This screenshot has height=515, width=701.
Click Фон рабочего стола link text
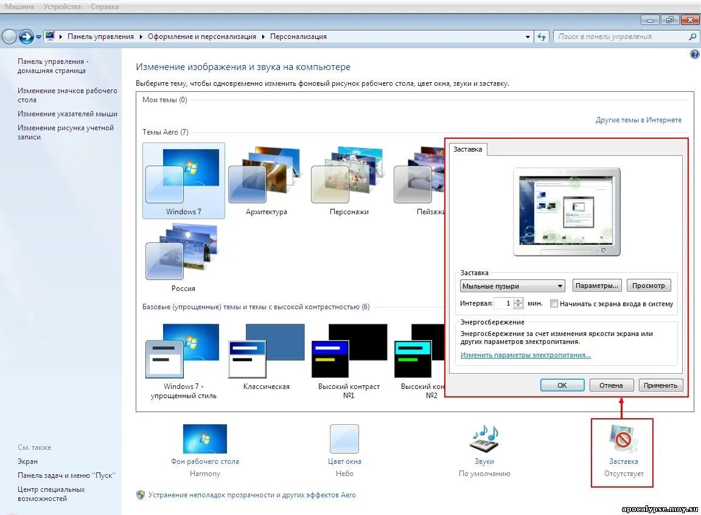pyautogui.click(x=204, y=461)
